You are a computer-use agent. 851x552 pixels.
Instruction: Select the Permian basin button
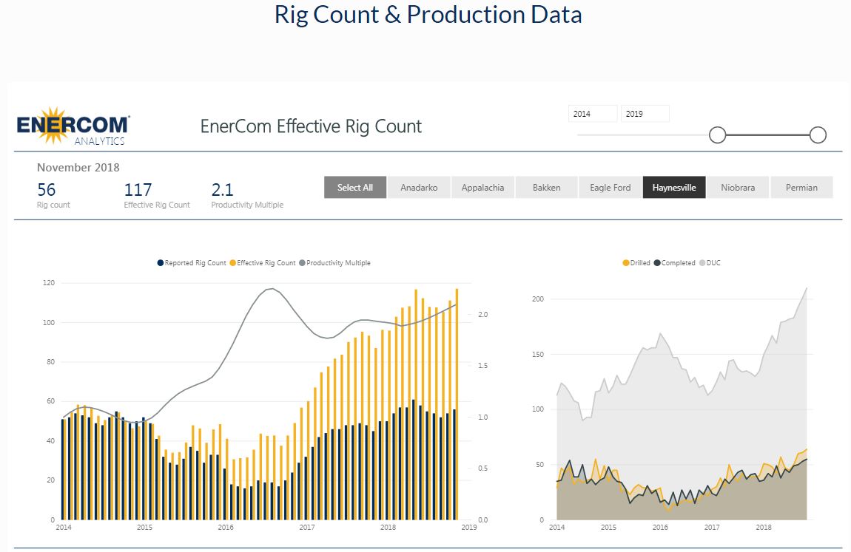tap(801, 188)
